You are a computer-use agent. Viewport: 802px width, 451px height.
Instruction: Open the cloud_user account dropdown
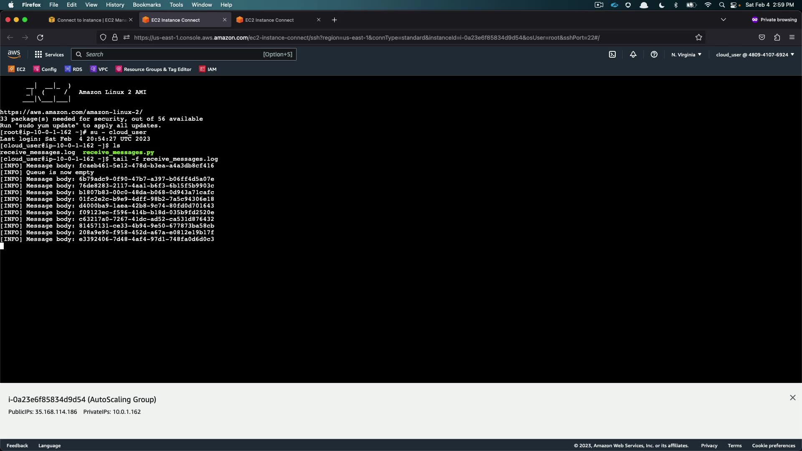pos(755,55)
